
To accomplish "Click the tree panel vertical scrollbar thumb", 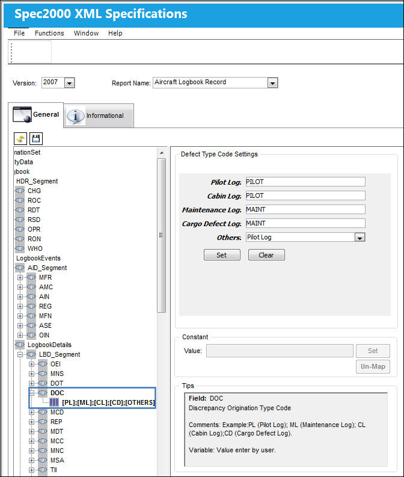I will [161, 235].
